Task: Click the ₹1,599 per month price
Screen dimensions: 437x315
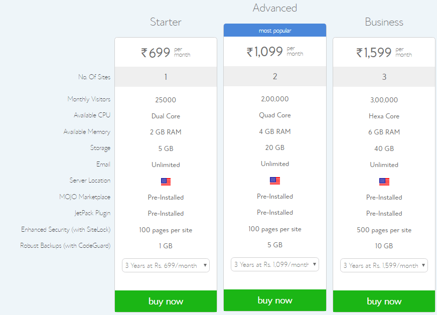Action: [384, 52]
